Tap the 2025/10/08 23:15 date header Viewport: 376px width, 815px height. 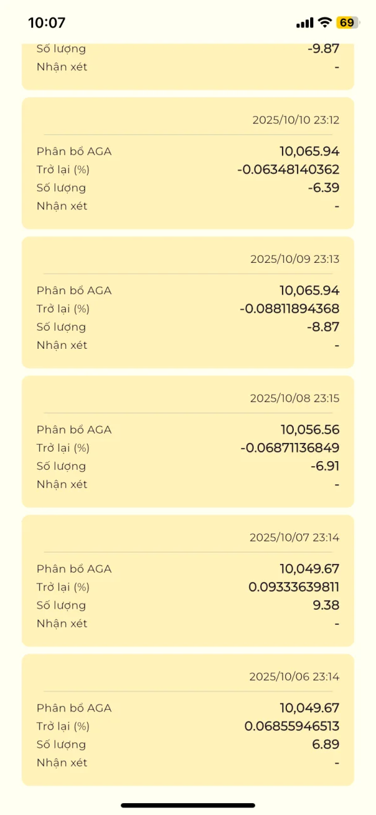(x=295, y=398)
